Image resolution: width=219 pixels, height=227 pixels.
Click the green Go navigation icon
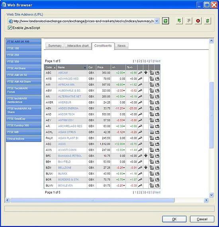click(166, 21)
